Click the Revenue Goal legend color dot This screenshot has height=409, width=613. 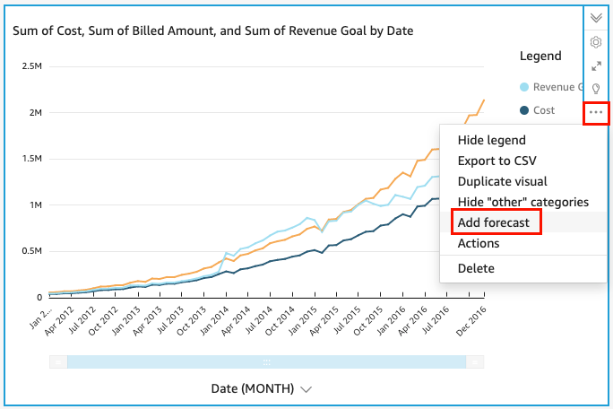point(524,87)
